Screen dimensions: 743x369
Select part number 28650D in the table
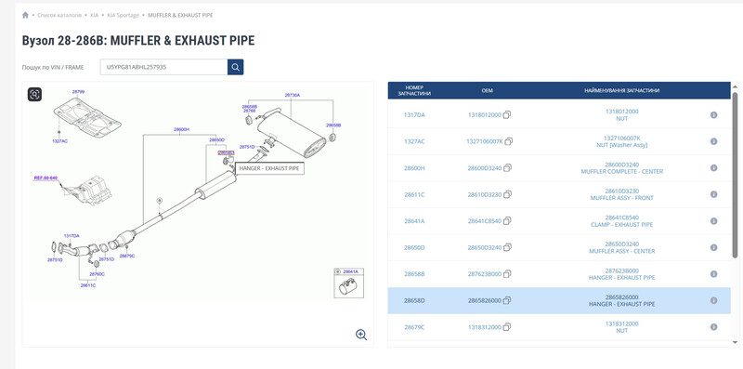[x=414, y=247]
